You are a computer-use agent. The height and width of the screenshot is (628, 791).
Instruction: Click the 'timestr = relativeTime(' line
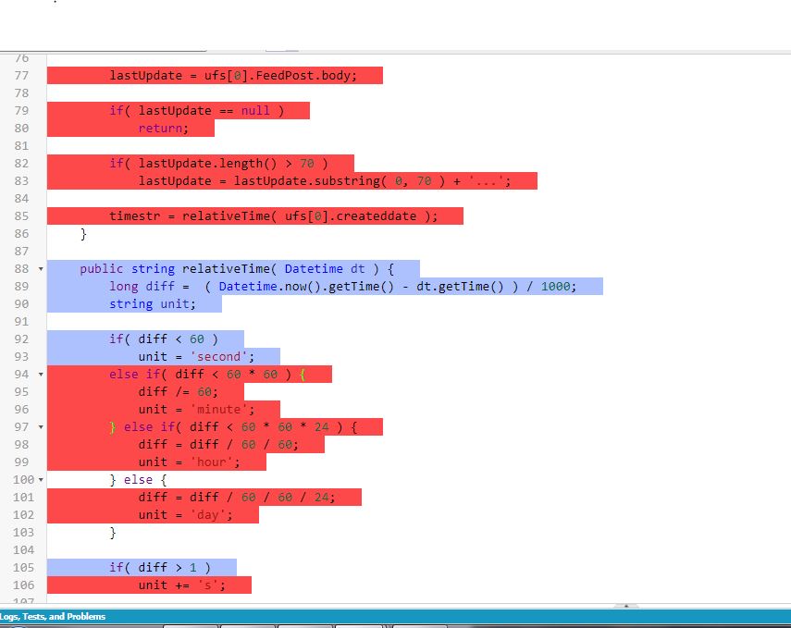(274, 215)
